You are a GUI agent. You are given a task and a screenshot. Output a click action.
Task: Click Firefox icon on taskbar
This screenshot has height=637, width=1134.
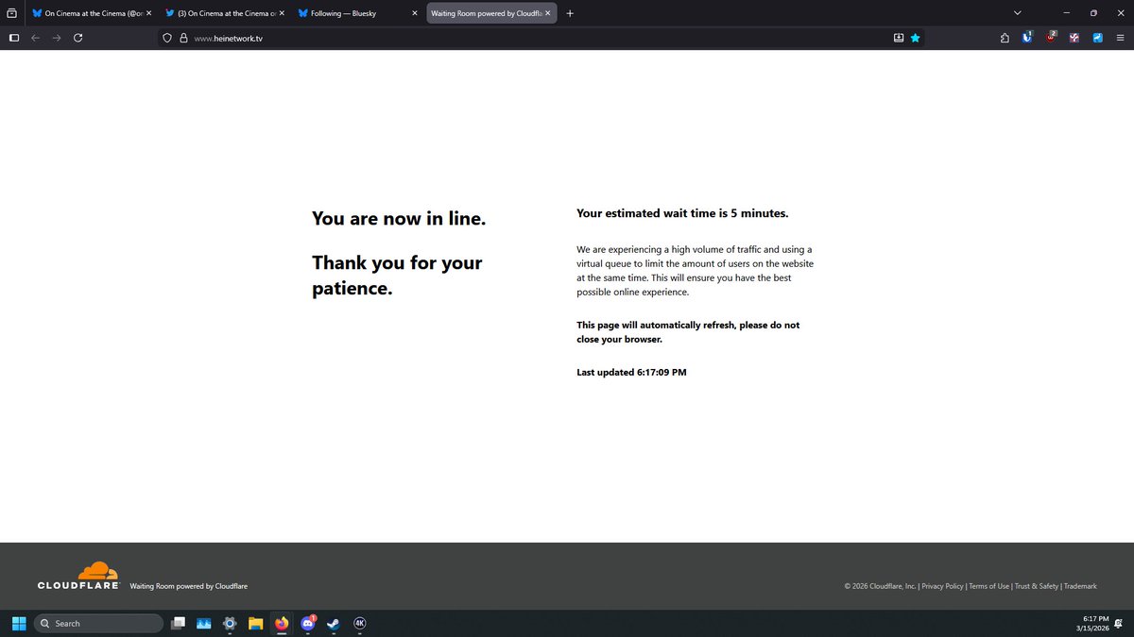(281, 623)
